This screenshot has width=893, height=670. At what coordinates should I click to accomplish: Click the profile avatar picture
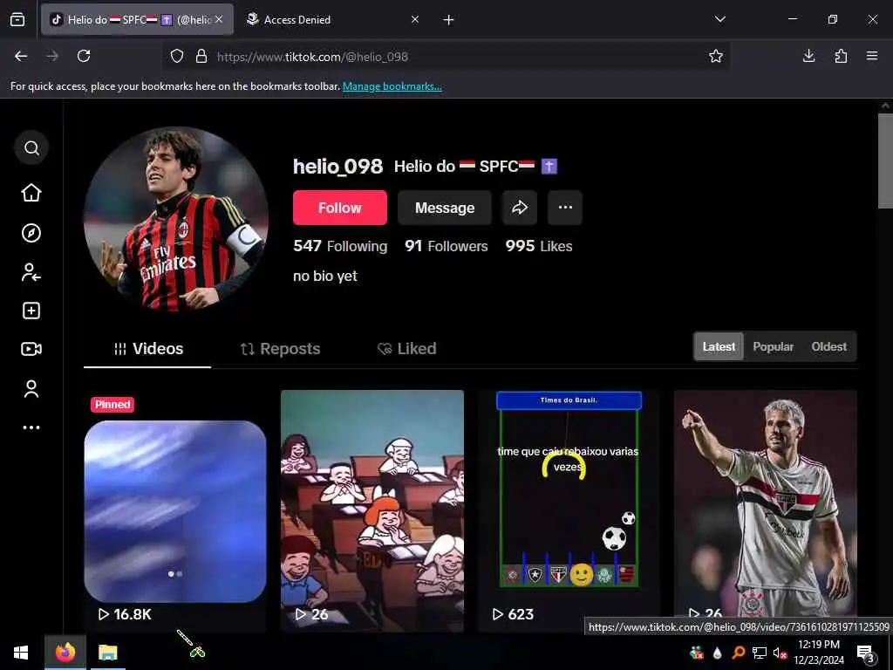click(x=176, y=219)
